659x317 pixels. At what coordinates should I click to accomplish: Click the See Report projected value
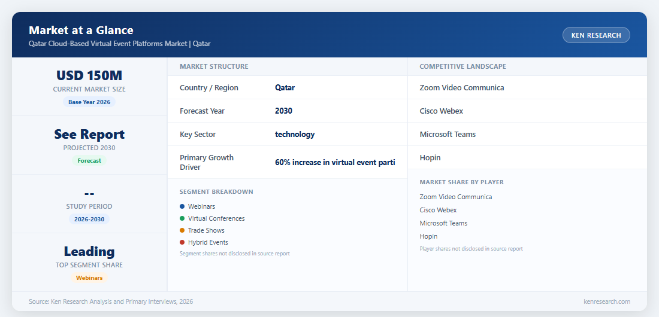89,135
